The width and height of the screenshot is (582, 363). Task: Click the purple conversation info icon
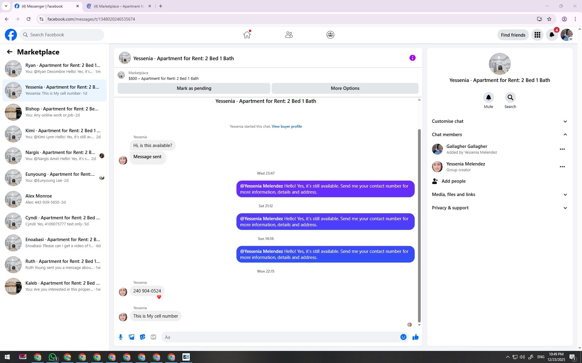coord(412,58)
